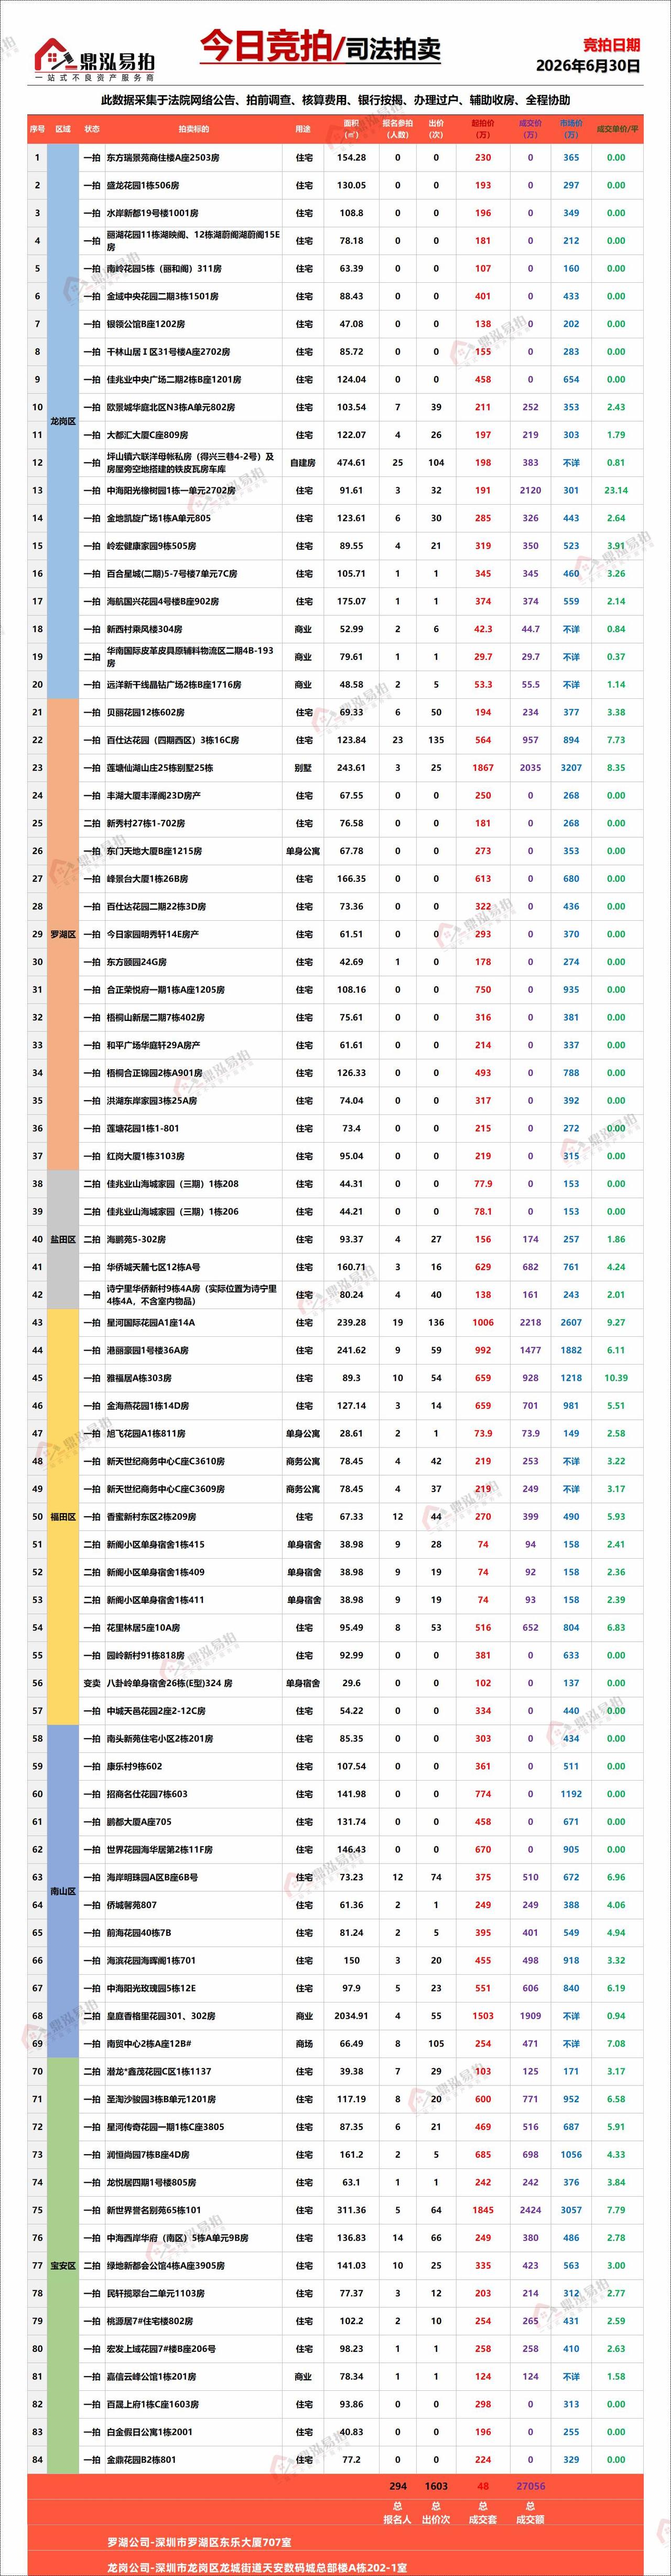Click the 1867 starting price value
Image resolution: width=671 pixels, height=2576 pixels.
(482, 768)
